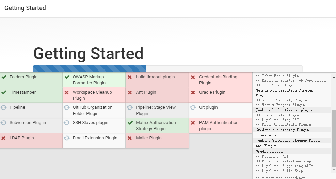The height and width of the screenshot is (179, 336).
Task: Click the red X beside Gradle Plugin
Action: pos(193,92)
